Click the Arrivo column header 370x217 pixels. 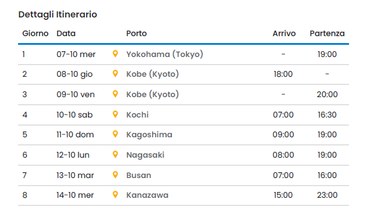[284, 34]
